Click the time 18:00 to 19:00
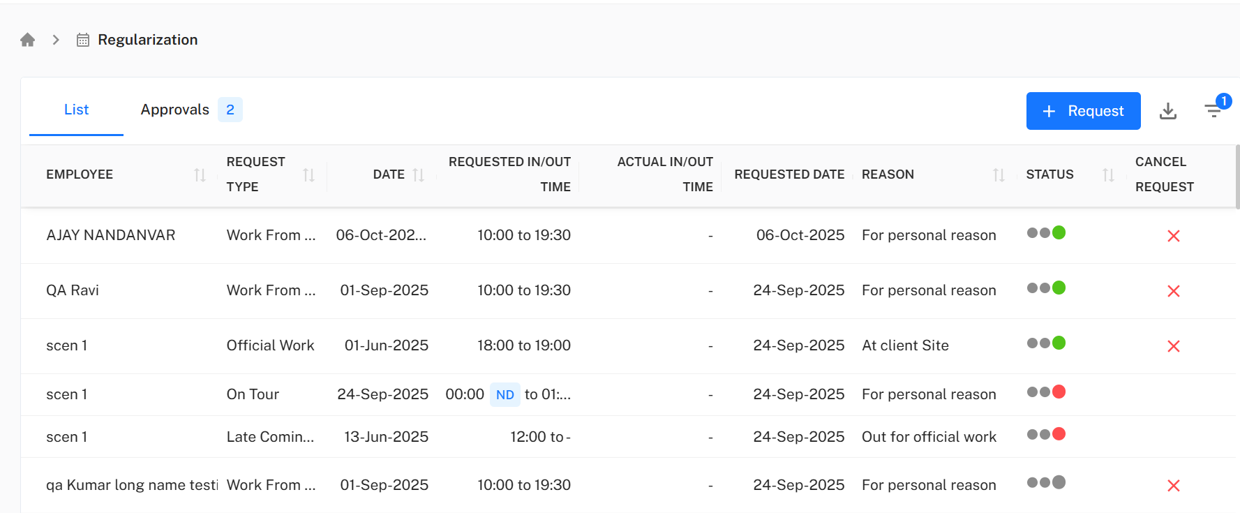1240x513 pixels. click(x=524, y=345)
